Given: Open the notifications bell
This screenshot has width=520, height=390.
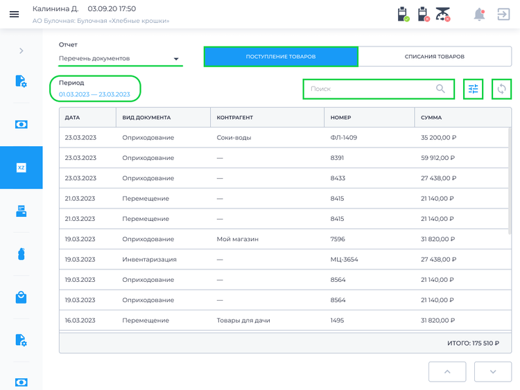Looking at the screenshot, I should pyautogui.click(x=479, y=15).
